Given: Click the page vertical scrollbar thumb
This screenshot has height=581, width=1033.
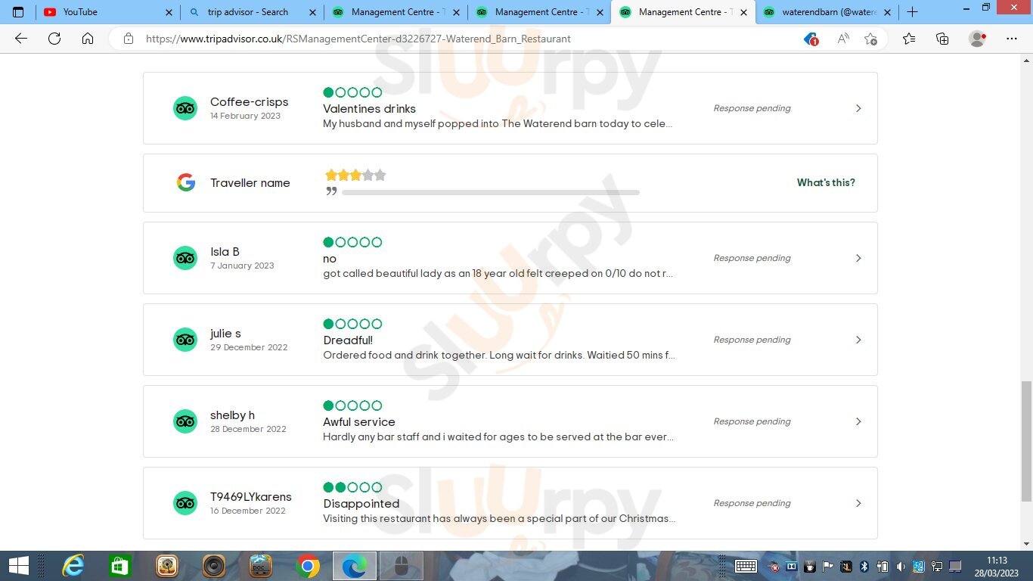Looking at the screenshot, I should coord(1026,441).
